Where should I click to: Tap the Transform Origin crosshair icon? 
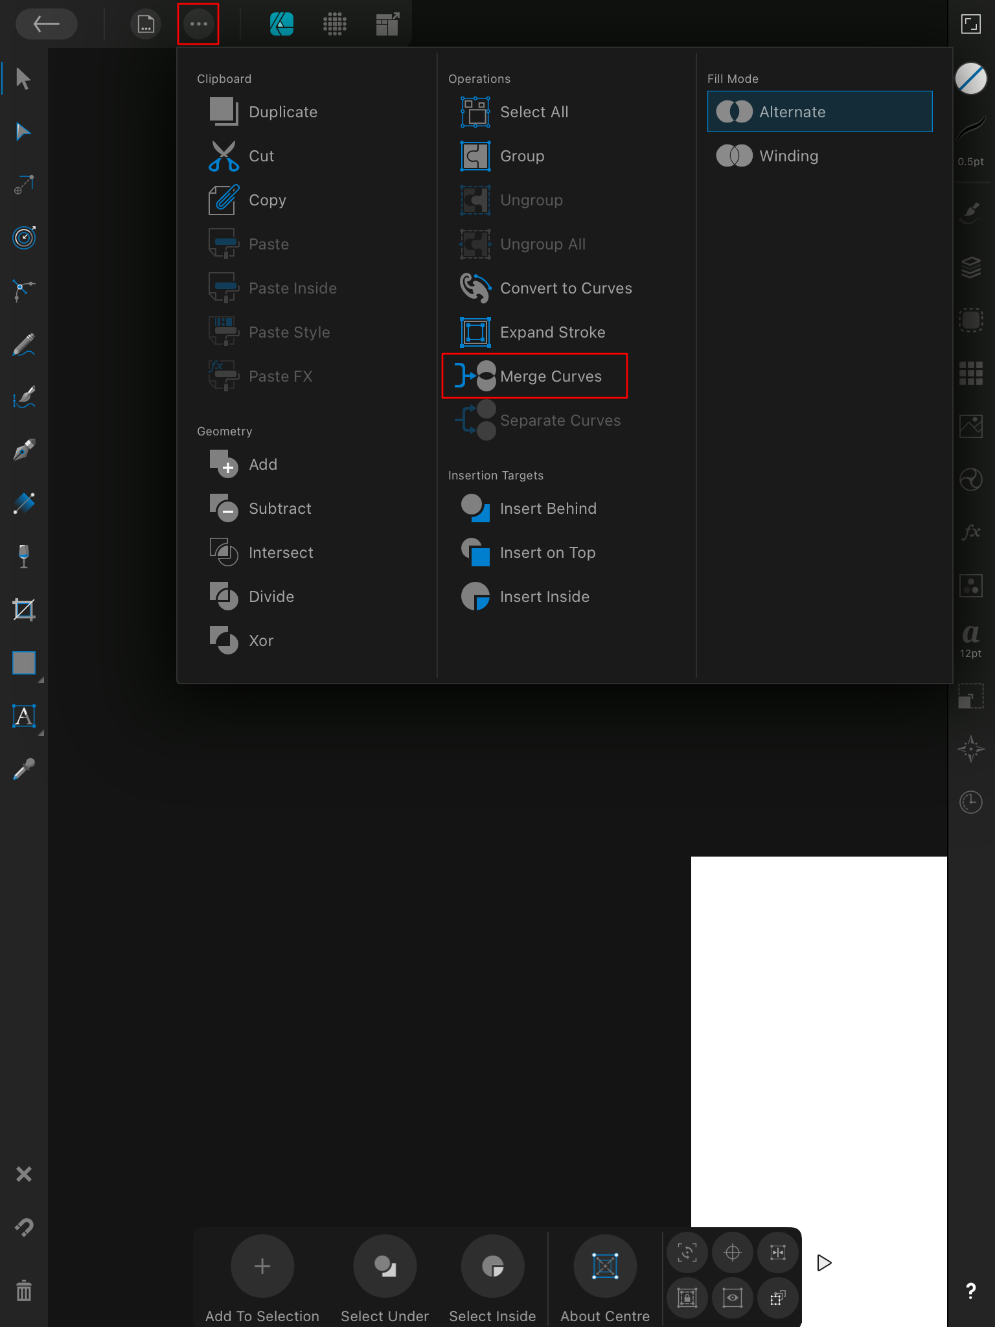pos(733,1252)
